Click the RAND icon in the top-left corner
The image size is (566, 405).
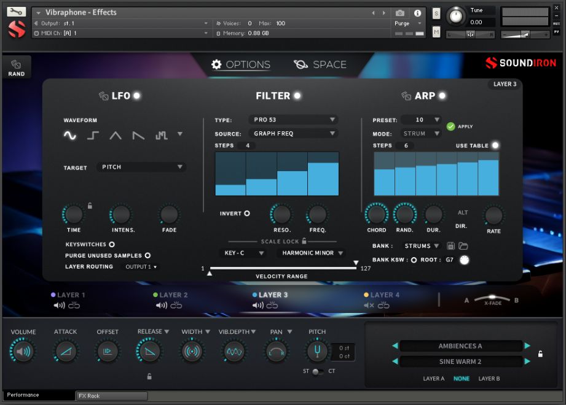(16, 66)
